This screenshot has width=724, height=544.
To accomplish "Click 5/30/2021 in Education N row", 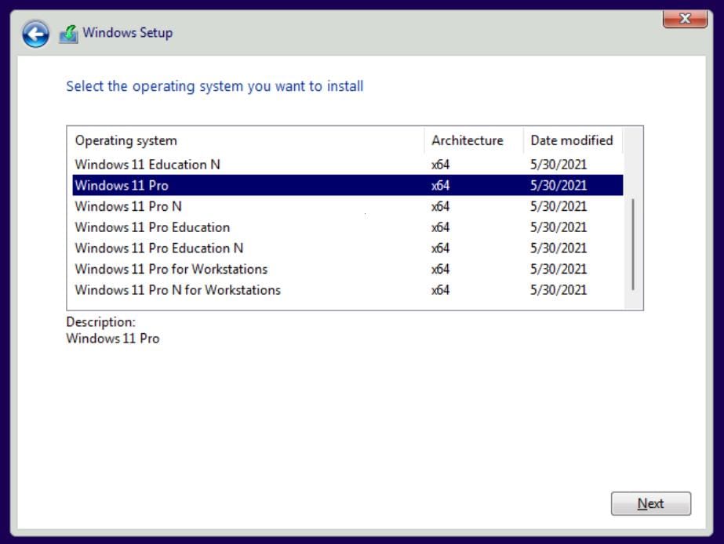I will coord(558,165).
